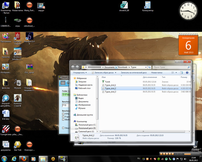Viewport: 202px width, 162px height.
Task: Open the view options dropdown arrow
Action: (x=176, y=73)
